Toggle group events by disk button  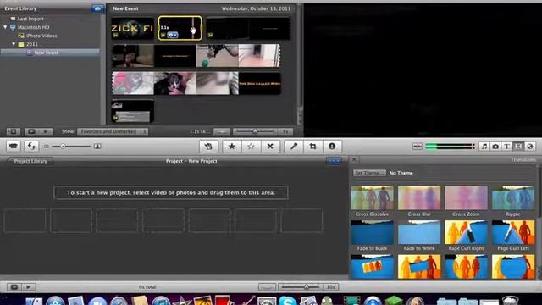click(97, 8)
